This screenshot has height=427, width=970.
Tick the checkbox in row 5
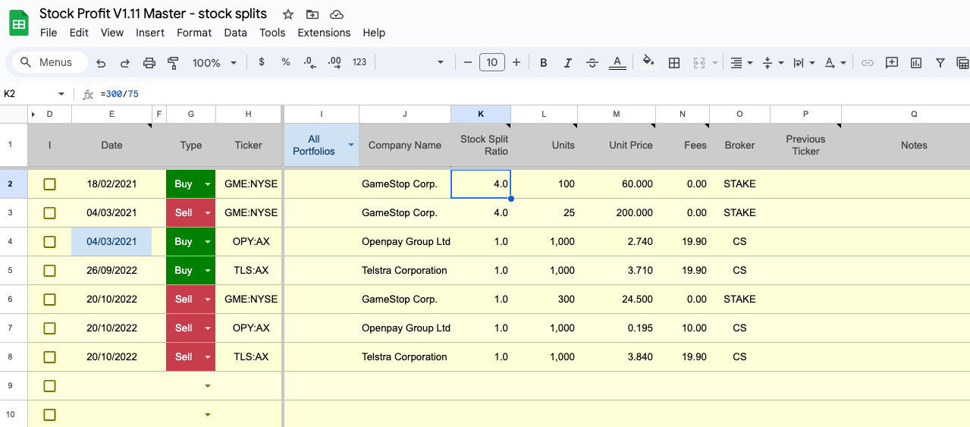50,271
